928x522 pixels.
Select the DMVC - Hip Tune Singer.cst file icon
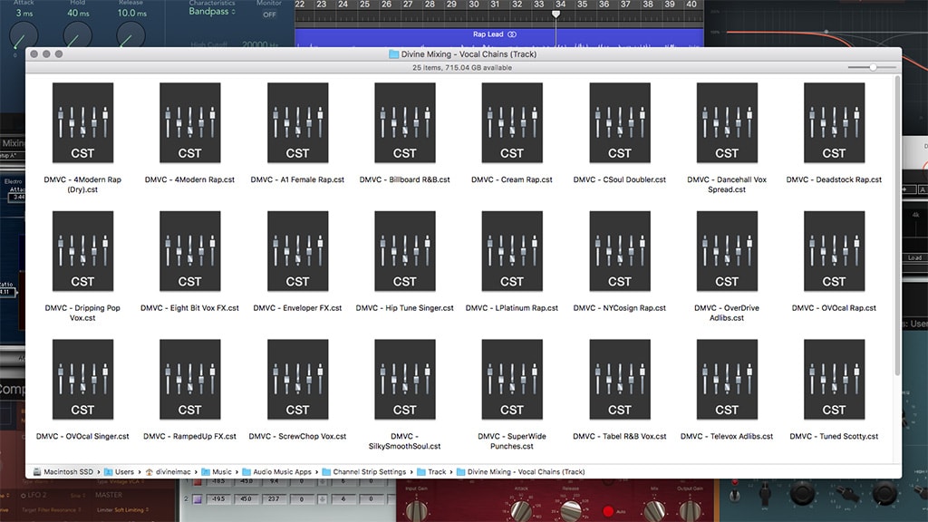(x=405, y=251)
